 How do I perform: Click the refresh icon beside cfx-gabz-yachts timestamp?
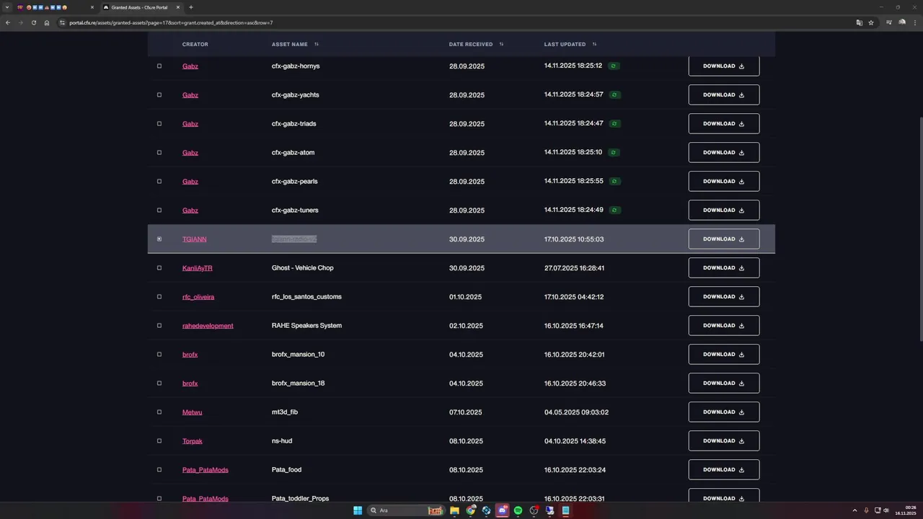click(x=614, y=94)
